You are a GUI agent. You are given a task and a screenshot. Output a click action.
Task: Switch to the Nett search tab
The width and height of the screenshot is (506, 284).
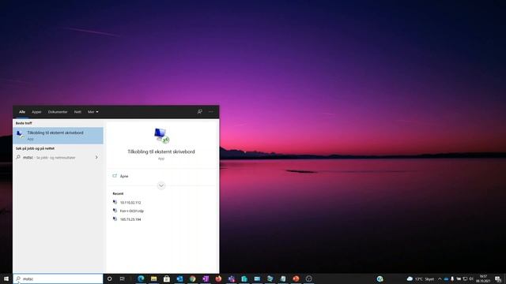click(77, 112)
